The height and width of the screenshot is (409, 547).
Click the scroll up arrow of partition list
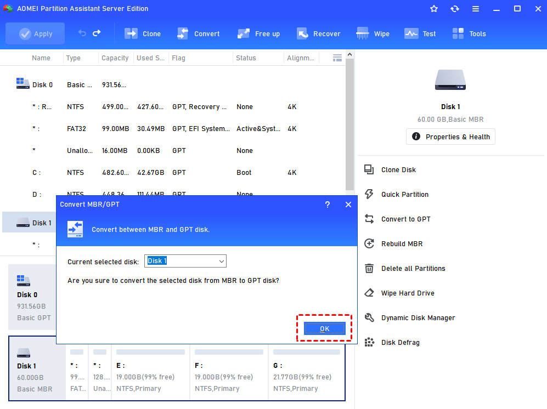click(x=349, y=54)
